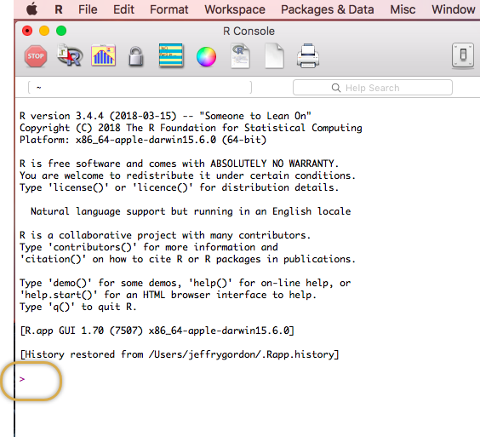Open the Workspace menu

(x=235, y=9)
